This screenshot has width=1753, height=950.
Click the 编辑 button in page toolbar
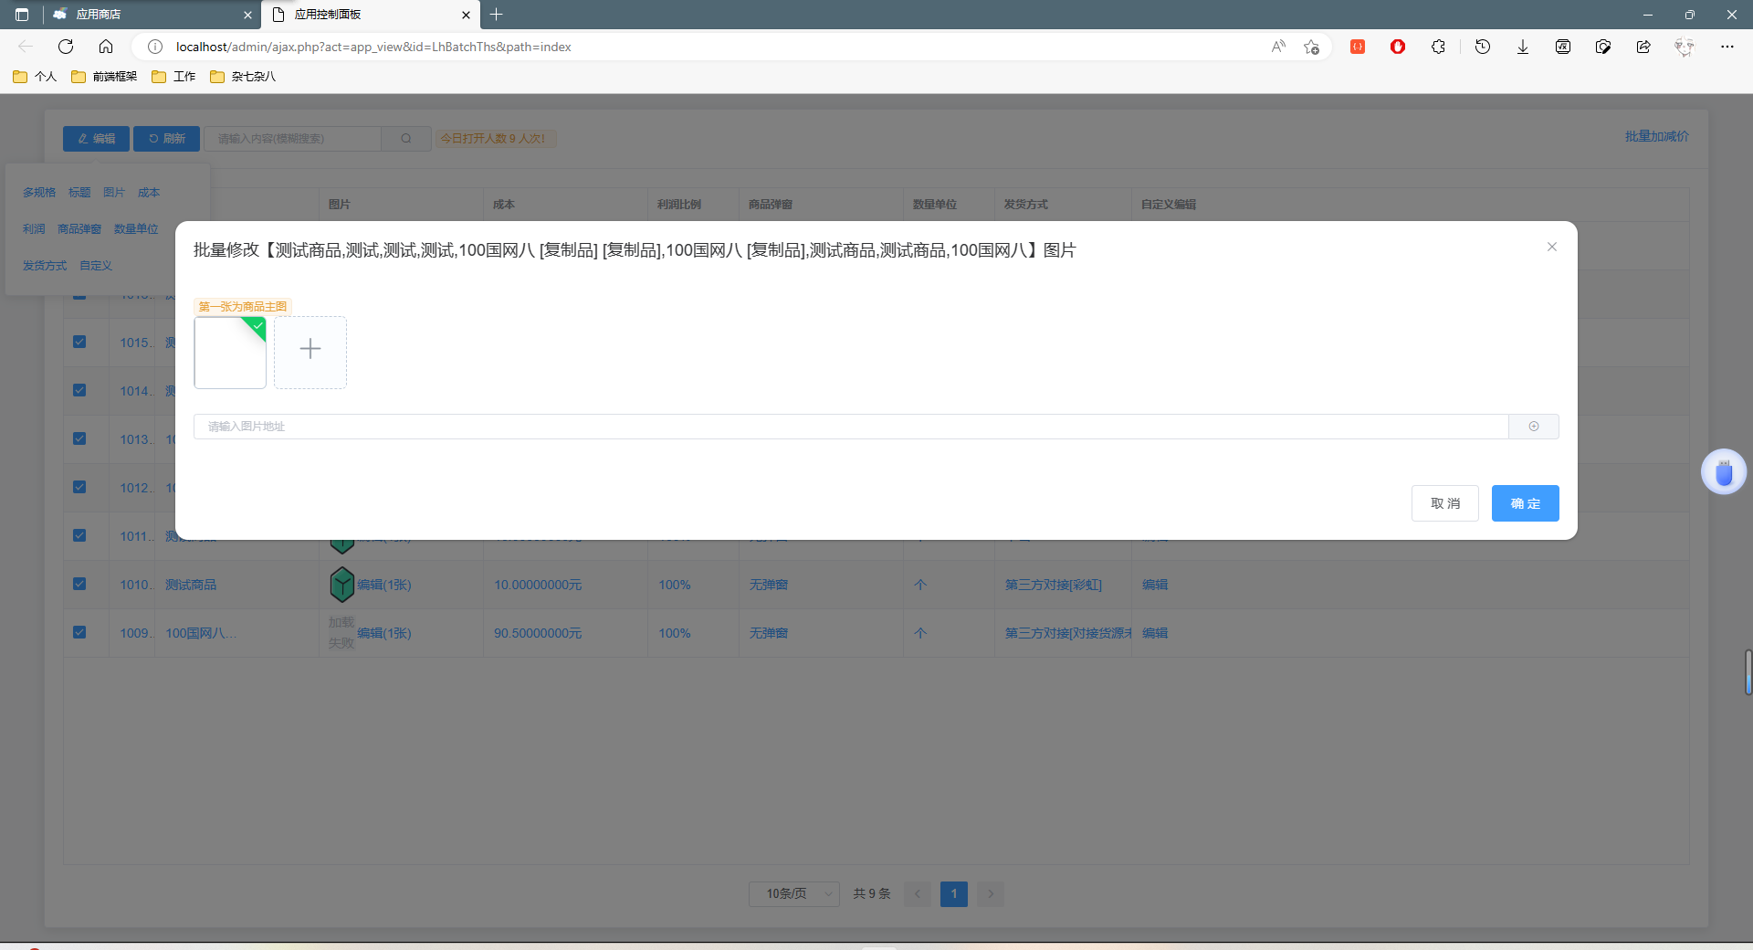(96, 139)
